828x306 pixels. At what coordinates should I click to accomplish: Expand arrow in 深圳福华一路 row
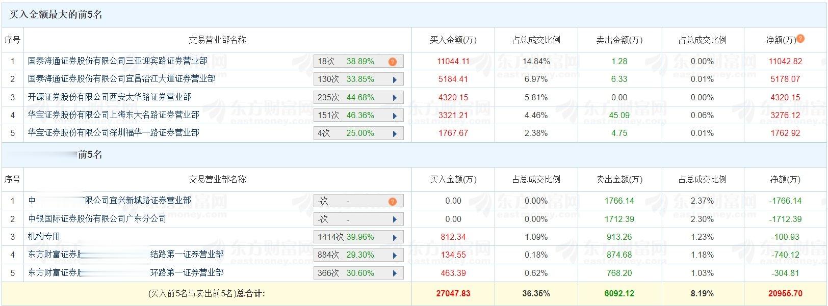(x=395, y=133)
